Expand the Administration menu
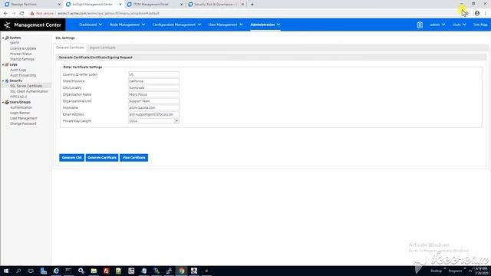 265,25
